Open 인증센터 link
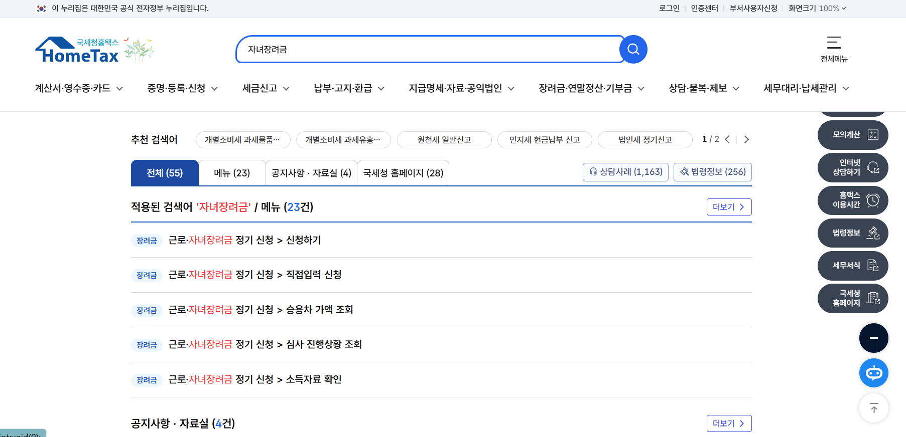The width and height of the screenshot is (906, 437). pos(705,8)
